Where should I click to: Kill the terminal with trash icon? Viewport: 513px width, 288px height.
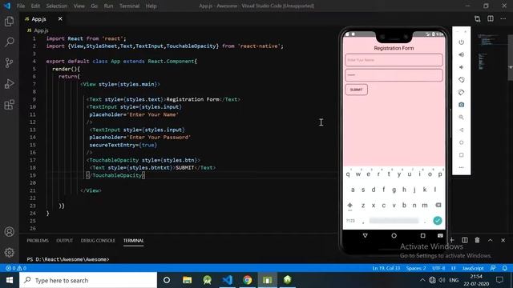pos(478,240)
